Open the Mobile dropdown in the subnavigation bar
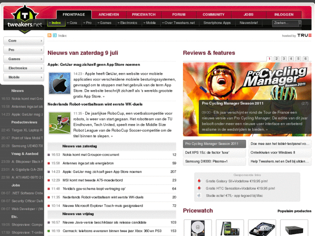This screenshot has height=236, width=315. coord(149,23)
